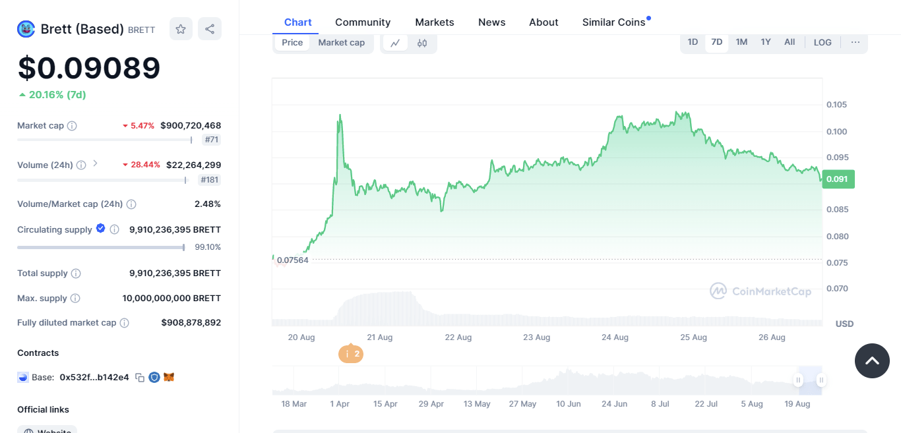Click the fully diluted value $908,878,892
This screenshot has width=901, height=433.
[x=191, y=323]
